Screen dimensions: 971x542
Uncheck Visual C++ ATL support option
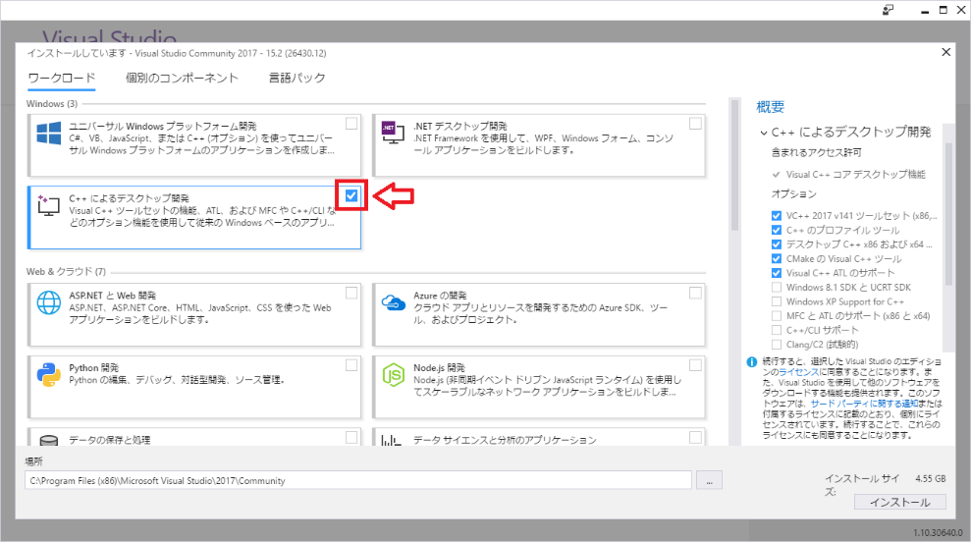(776, 273)
